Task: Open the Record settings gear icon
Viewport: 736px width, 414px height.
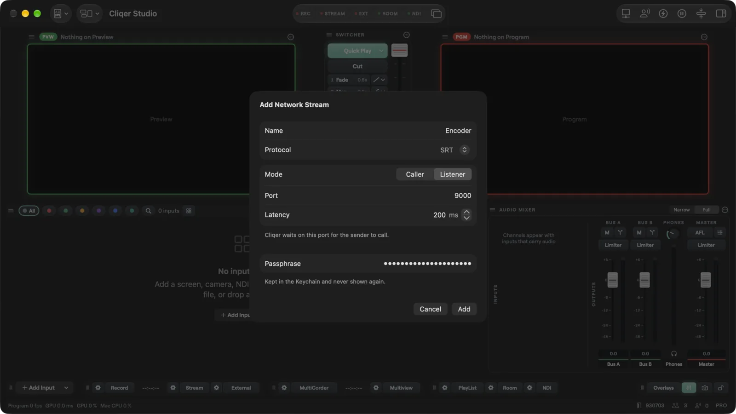Action: [x=98, y=388]
